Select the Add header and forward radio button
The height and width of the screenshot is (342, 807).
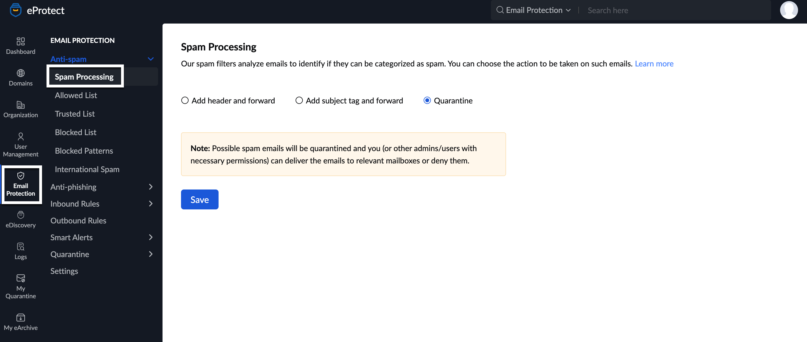click(184, 100)
